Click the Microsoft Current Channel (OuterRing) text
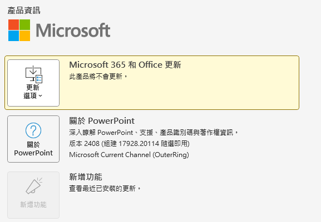Screen dimensions: 321x222 [129, 155]
